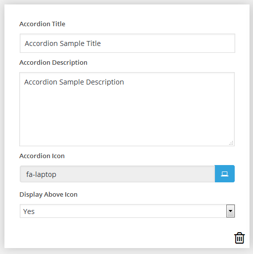The height and width of the screenshot is (254, 253).
Task: Delete this accordion item with the bin icon
Action: (x=239, y=238)
